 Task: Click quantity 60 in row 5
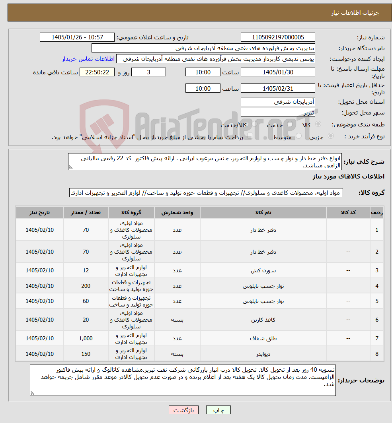point(86,301)
